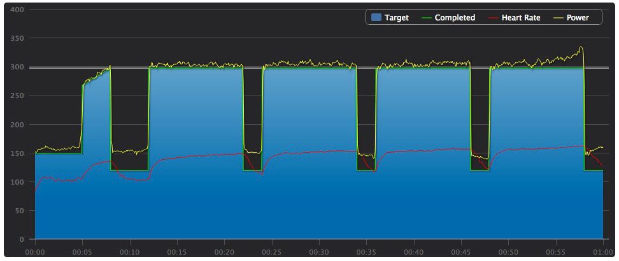Click the blue Target legend swatch
Image resolution: width=619 pixels, height=261 pixels.
pos(376,18)
